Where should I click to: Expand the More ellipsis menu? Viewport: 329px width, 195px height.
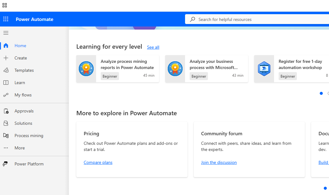(6, 148)
